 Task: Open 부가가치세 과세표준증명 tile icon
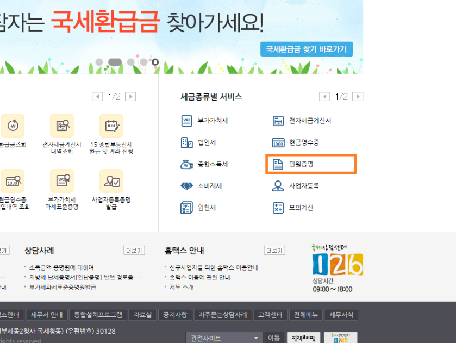tap(62, 181)
